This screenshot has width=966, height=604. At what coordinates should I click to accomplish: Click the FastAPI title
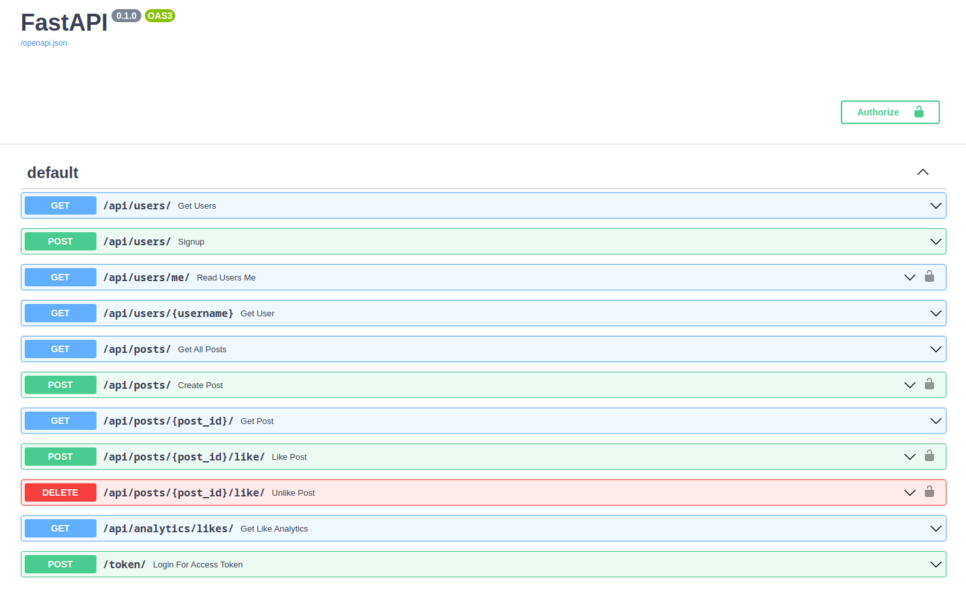[x=64, y=23]
